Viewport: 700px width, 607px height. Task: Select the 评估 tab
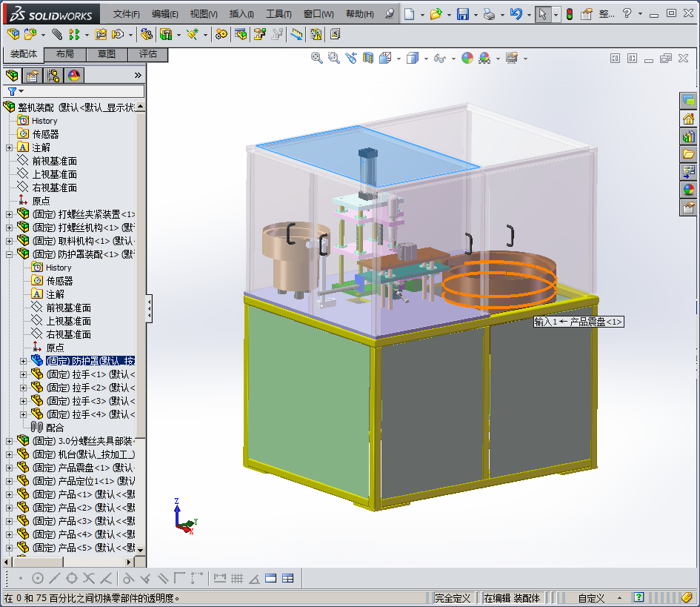point(148,54)
